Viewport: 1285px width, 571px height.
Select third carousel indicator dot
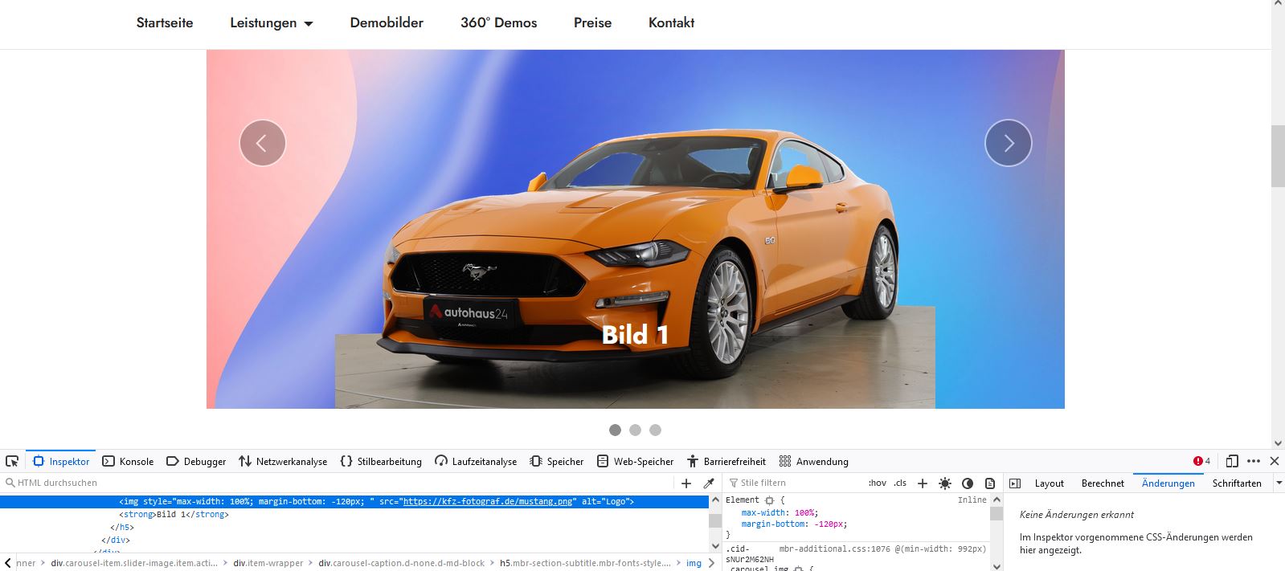655,430
